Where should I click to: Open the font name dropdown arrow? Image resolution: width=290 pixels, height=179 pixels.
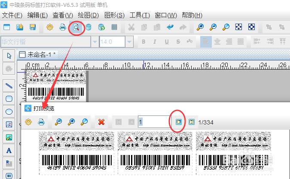coord(95,42)
